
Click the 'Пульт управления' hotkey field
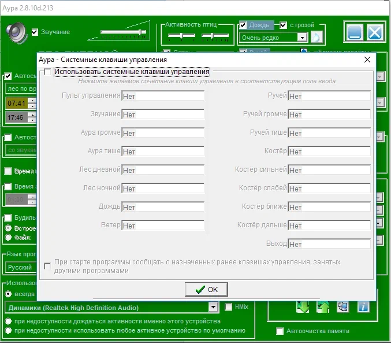(162, 97)
